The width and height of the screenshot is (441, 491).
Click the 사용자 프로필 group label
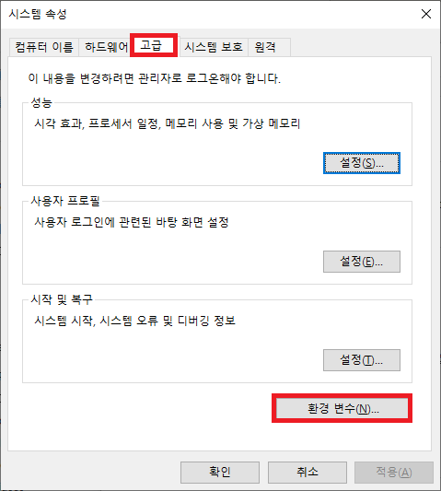coord(65,201)
